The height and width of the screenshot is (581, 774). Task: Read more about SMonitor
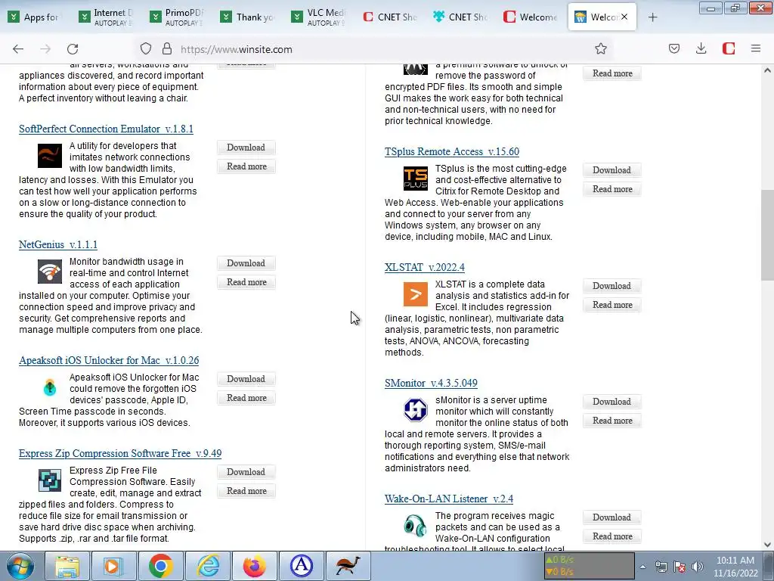click(612, 421)
